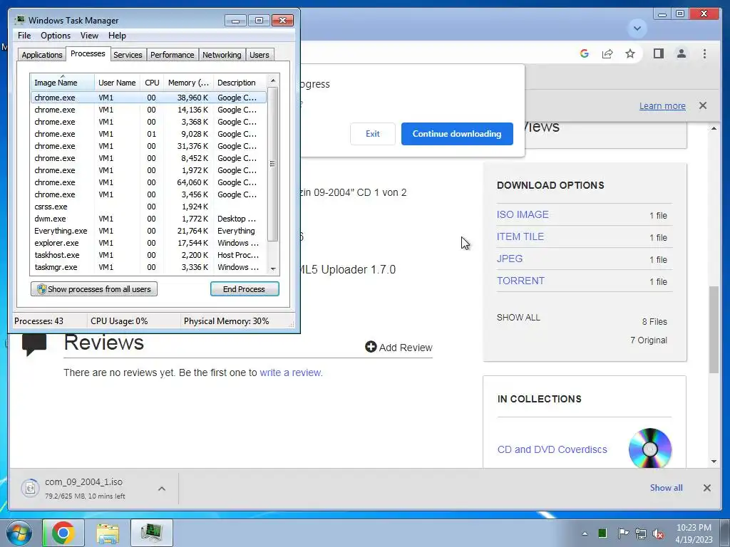The height and width of the screenshot is (547, 730).
Task: Bookmark this page with the star icon
Action: (x=630, y=53)
